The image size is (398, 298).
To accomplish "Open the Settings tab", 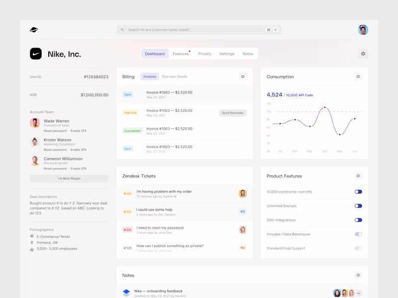I will (x=227, y=54).
